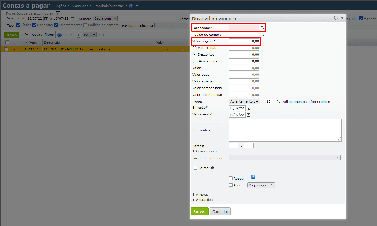Open the Pedido de compra lookup magnifier
377x226 pixels.
coord(262,35)
